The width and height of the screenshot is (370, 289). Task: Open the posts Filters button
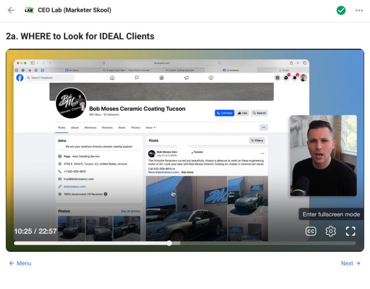(x=257, y=140)
